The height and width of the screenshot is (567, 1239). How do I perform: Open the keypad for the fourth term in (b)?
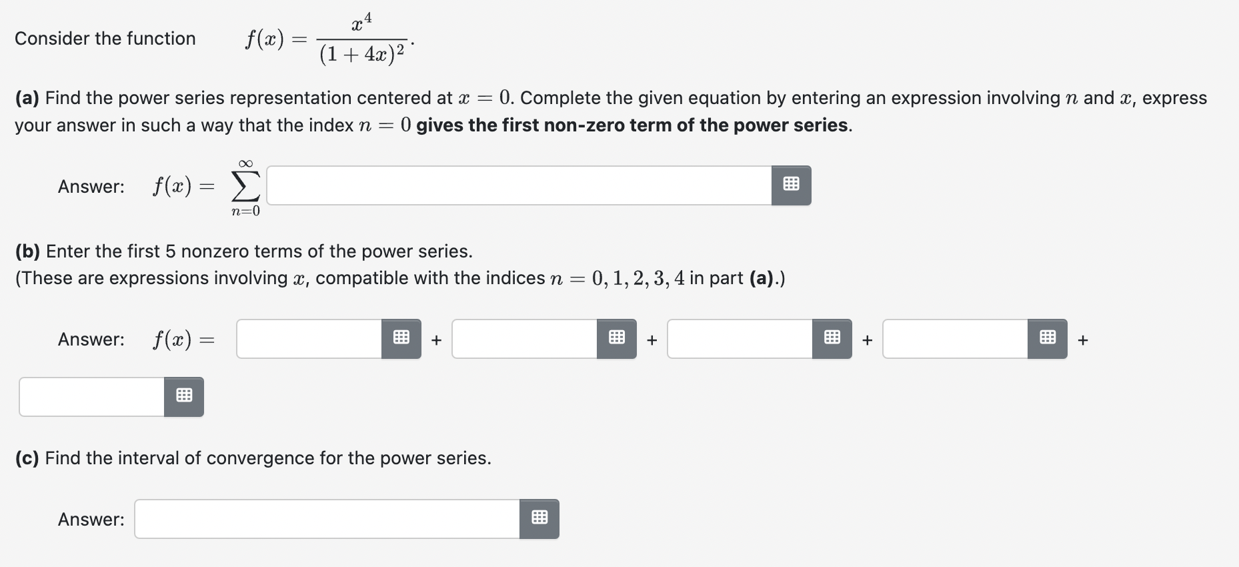pos(1047,338)
